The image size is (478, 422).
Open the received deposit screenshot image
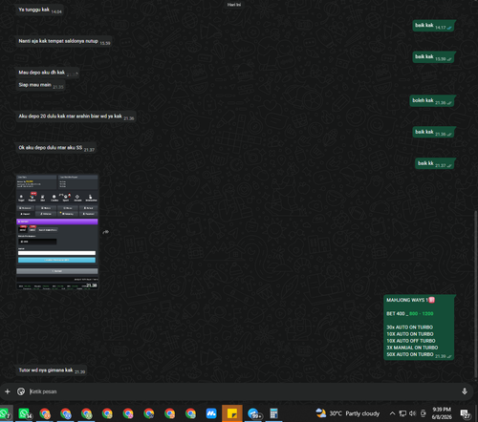pos(57,232)
